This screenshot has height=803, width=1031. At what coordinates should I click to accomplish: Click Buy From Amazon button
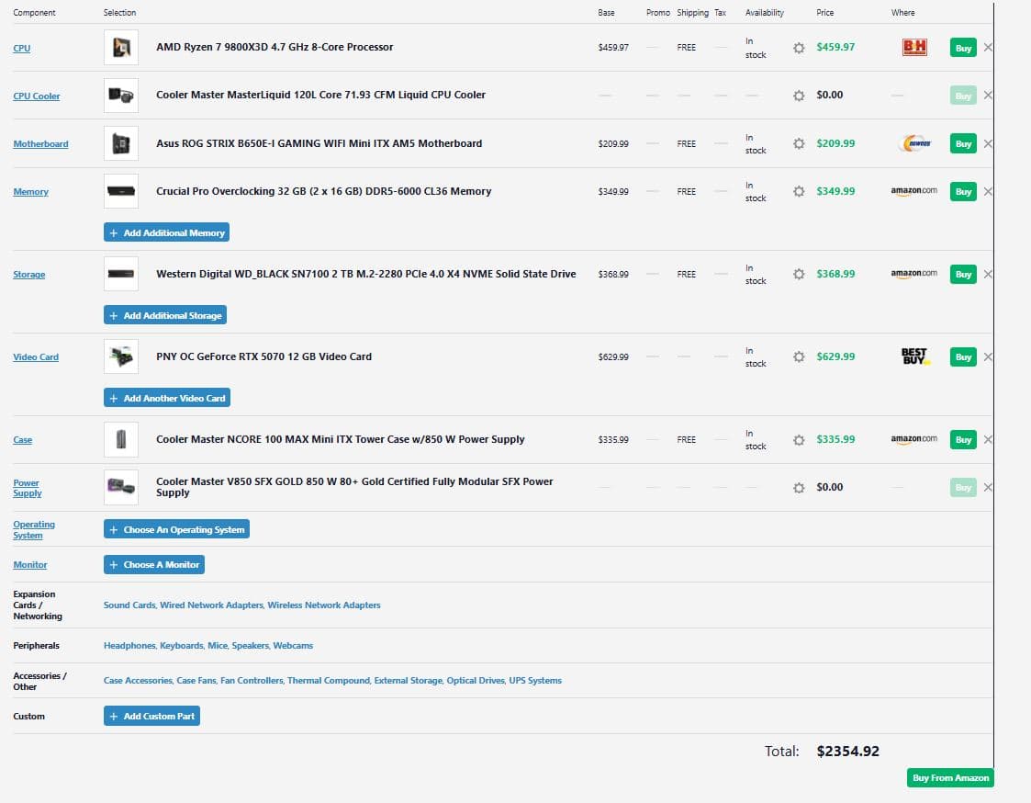tap(950, 778)
